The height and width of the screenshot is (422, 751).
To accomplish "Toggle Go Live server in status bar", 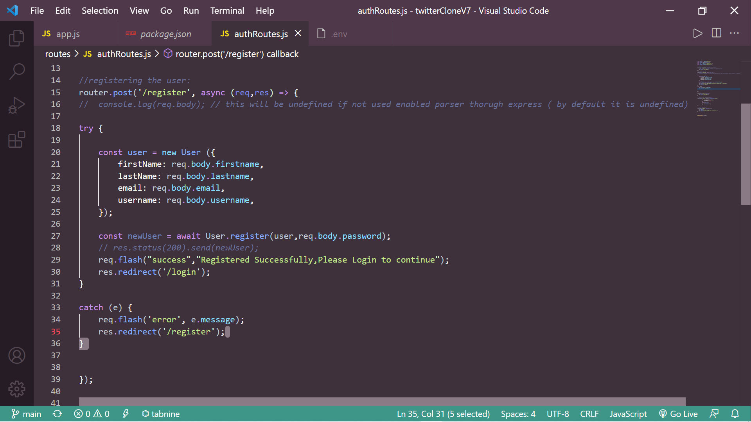I will pyautogui.click(x=678, y=414).
